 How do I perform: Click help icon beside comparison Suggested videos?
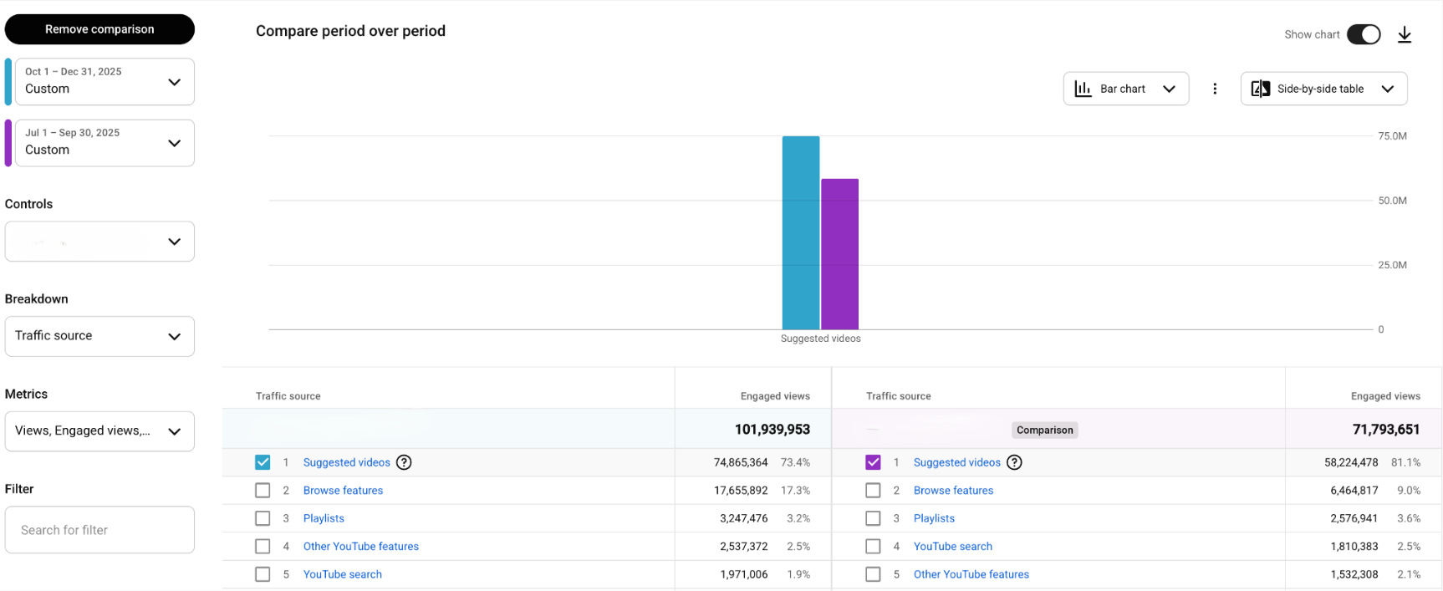[1014, 462]
